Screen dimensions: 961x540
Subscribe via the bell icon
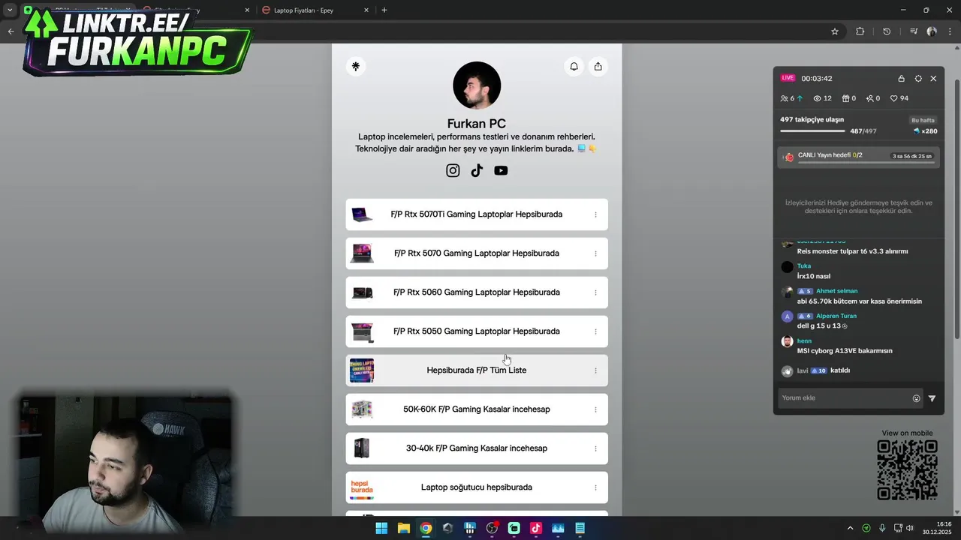tap(574, 66)
